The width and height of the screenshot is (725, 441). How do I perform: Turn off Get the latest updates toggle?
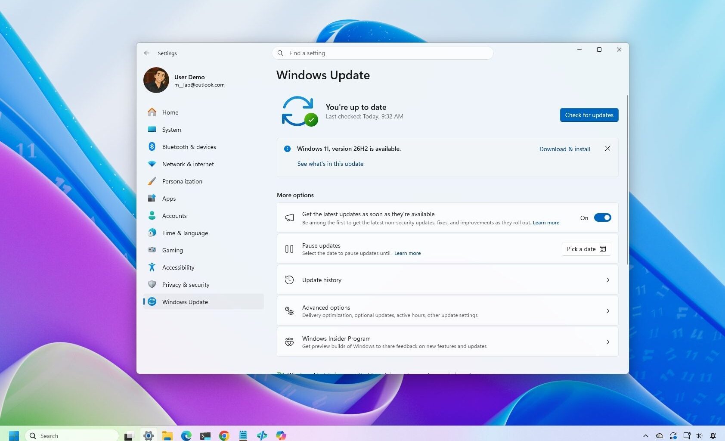(x=602, y=217)
